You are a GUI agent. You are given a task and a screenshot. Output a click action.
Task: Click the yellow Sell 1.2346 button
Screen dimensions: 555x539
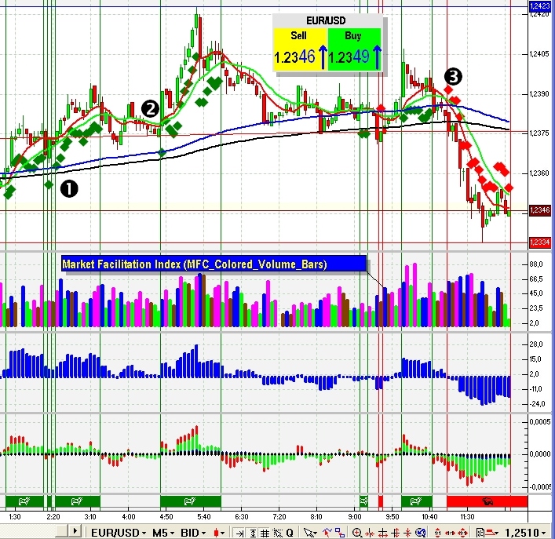click(x=299, y=49)
